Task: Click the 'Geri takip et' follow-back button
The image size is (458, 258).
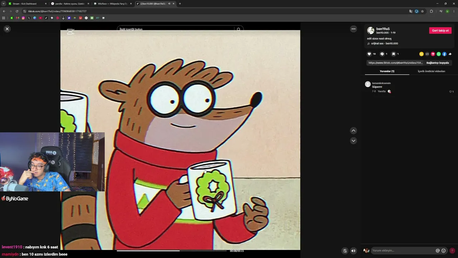Action: [x=440, y=30]
